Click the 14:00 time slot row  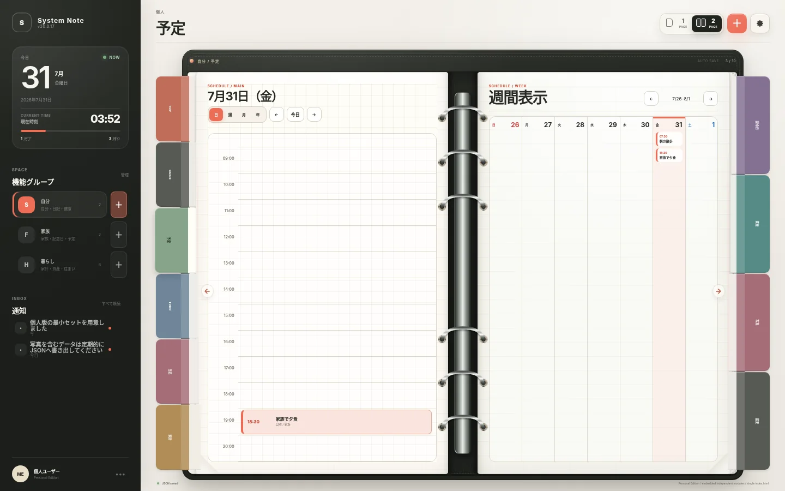coord(337,291)
